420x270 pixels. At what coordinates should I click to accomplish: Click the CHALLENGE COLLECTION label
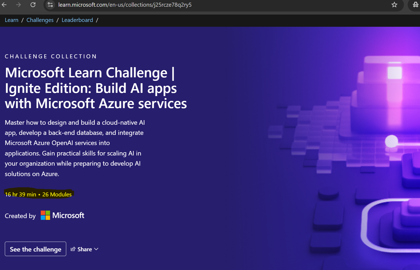point(51,56)
